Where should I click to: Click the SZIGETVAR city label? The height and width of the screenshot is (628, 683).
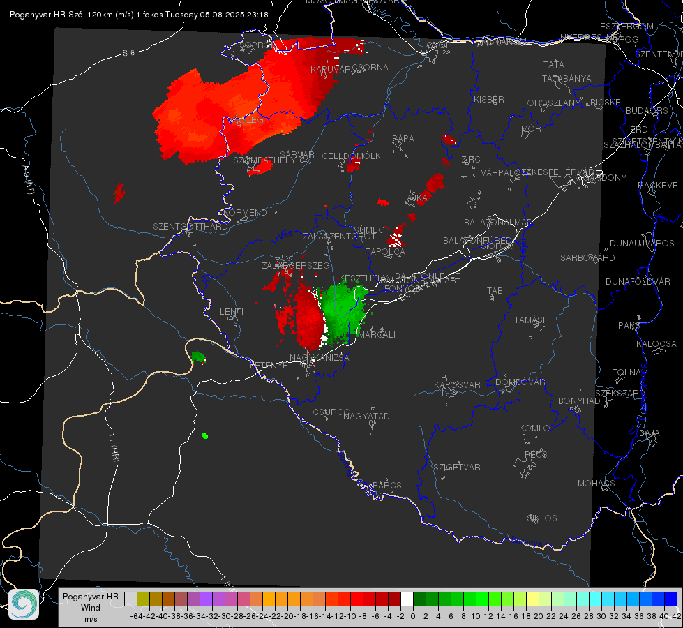[x=457, y=467]
